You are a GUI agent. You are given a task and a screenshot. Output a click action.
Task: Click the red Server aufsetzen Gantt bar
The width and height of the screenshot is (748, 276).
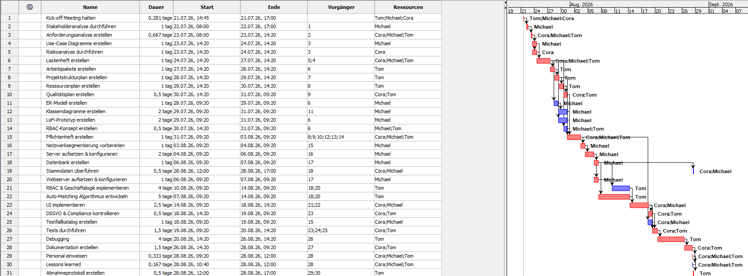[x=590, y=154]
